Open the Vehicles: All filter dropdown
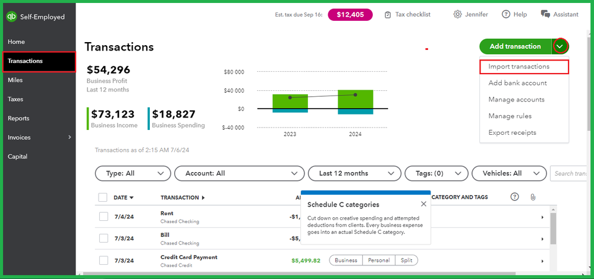 pos(509,173)
